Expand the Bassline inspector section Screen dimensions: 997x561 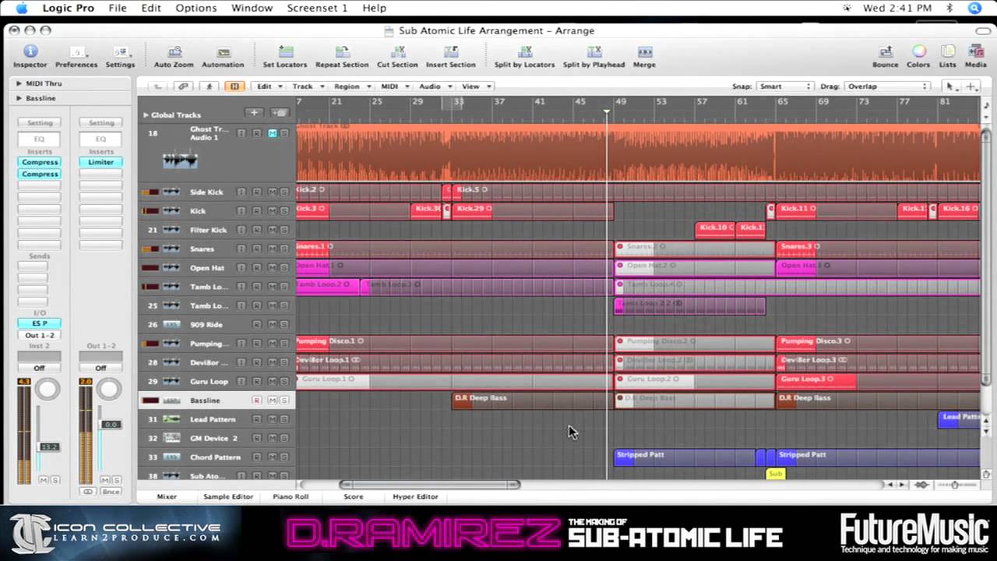19,98
